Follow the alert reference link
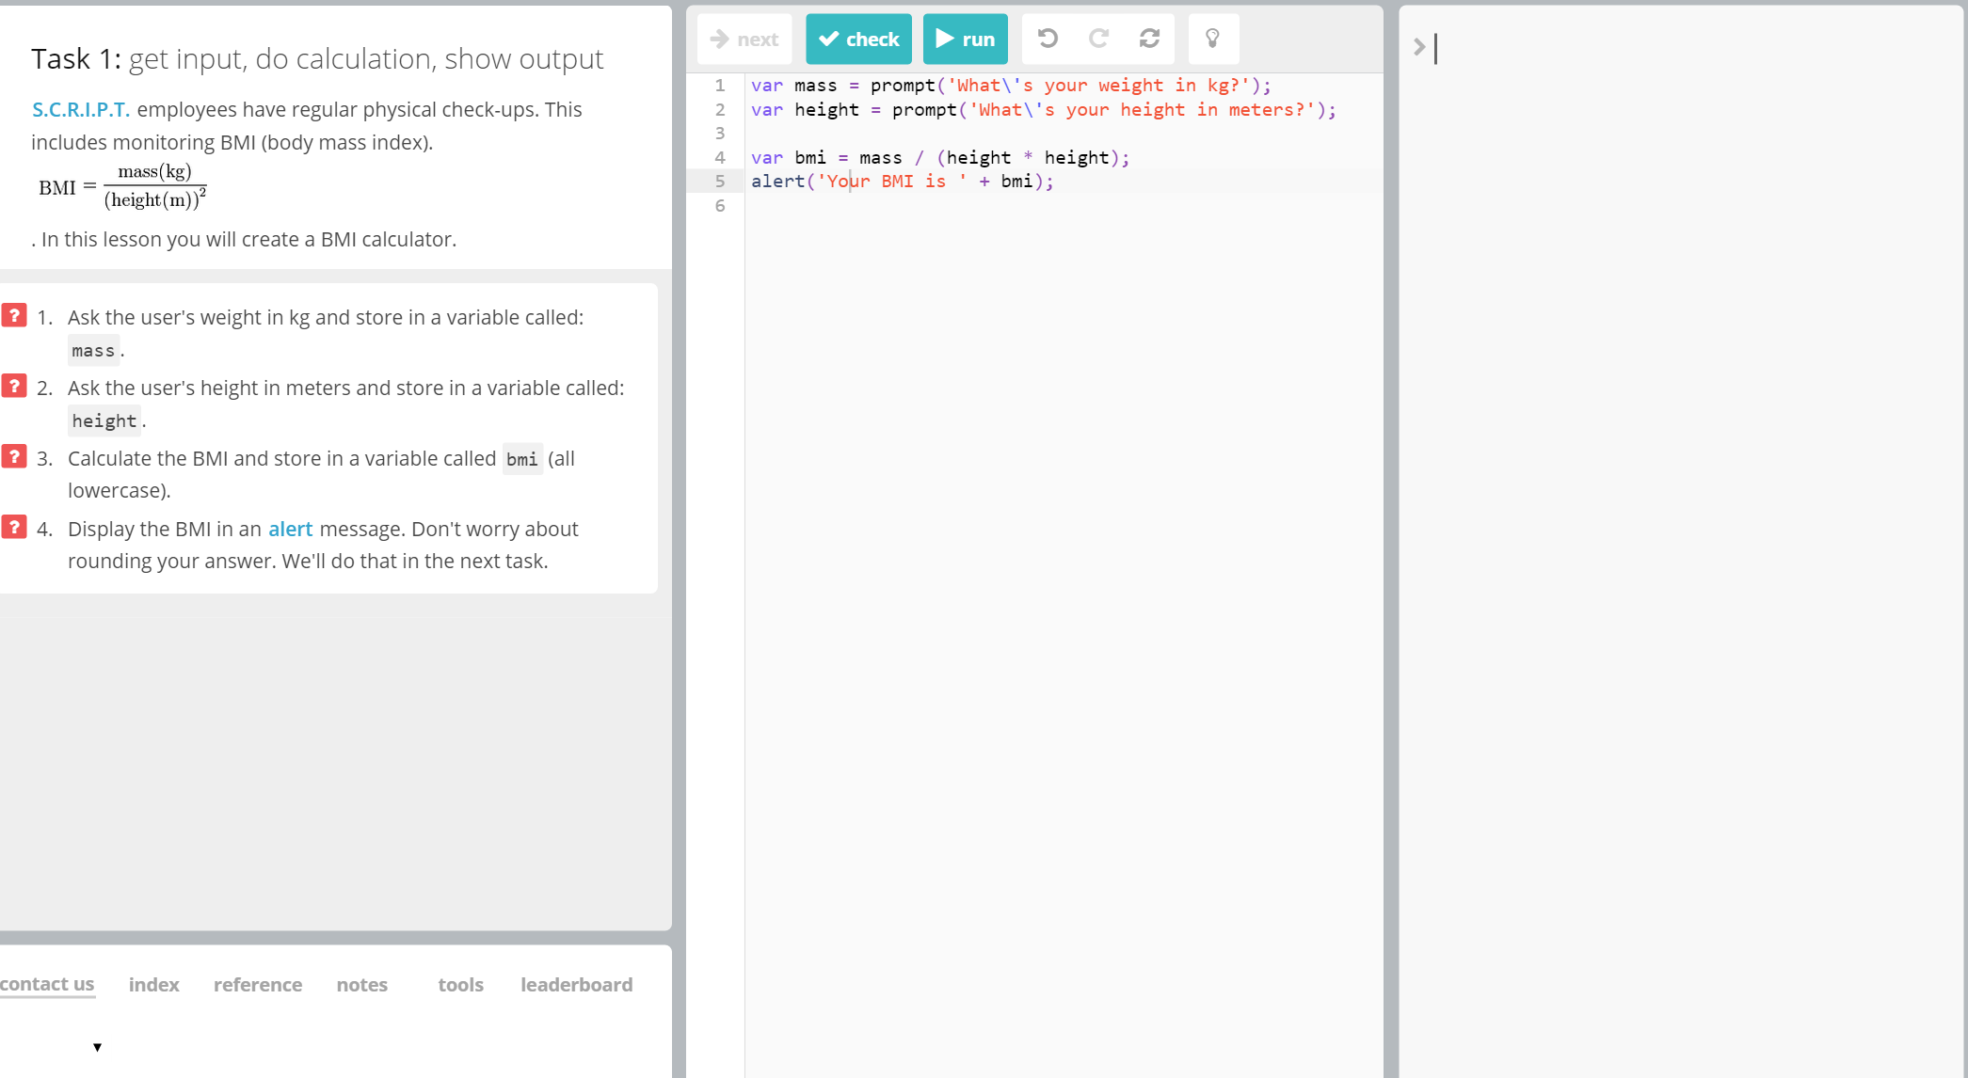The width and height of the screenshot is (1968, 1078). 290,529
